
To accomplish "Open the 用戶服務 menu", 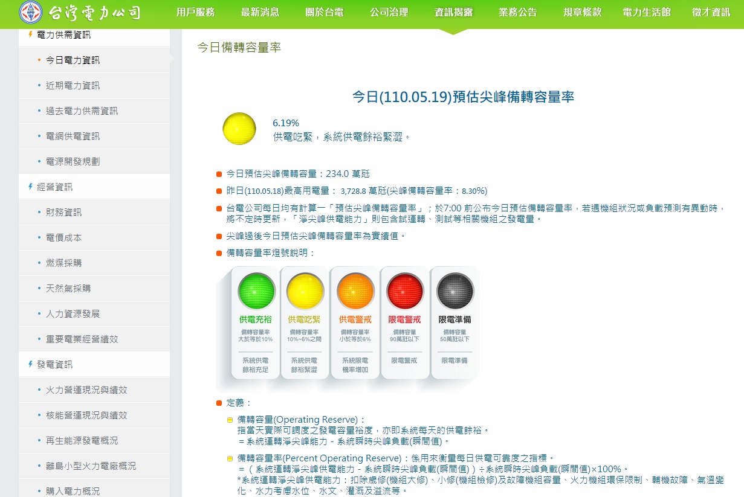I will [x=195, y=12].
